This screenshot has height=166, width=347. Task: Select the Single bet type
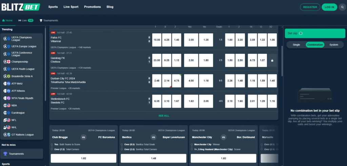(296, 45)
